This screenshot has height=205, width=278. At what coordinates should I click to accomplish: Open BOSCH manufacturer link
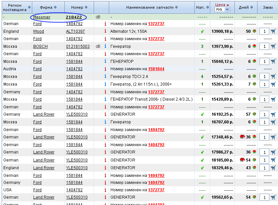coord(40,46)
